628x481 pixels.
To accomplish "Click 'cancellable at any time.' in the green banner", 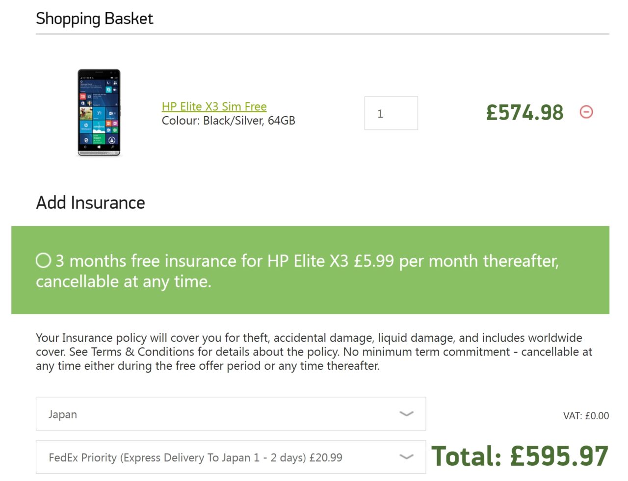I will tap(124, 281).
